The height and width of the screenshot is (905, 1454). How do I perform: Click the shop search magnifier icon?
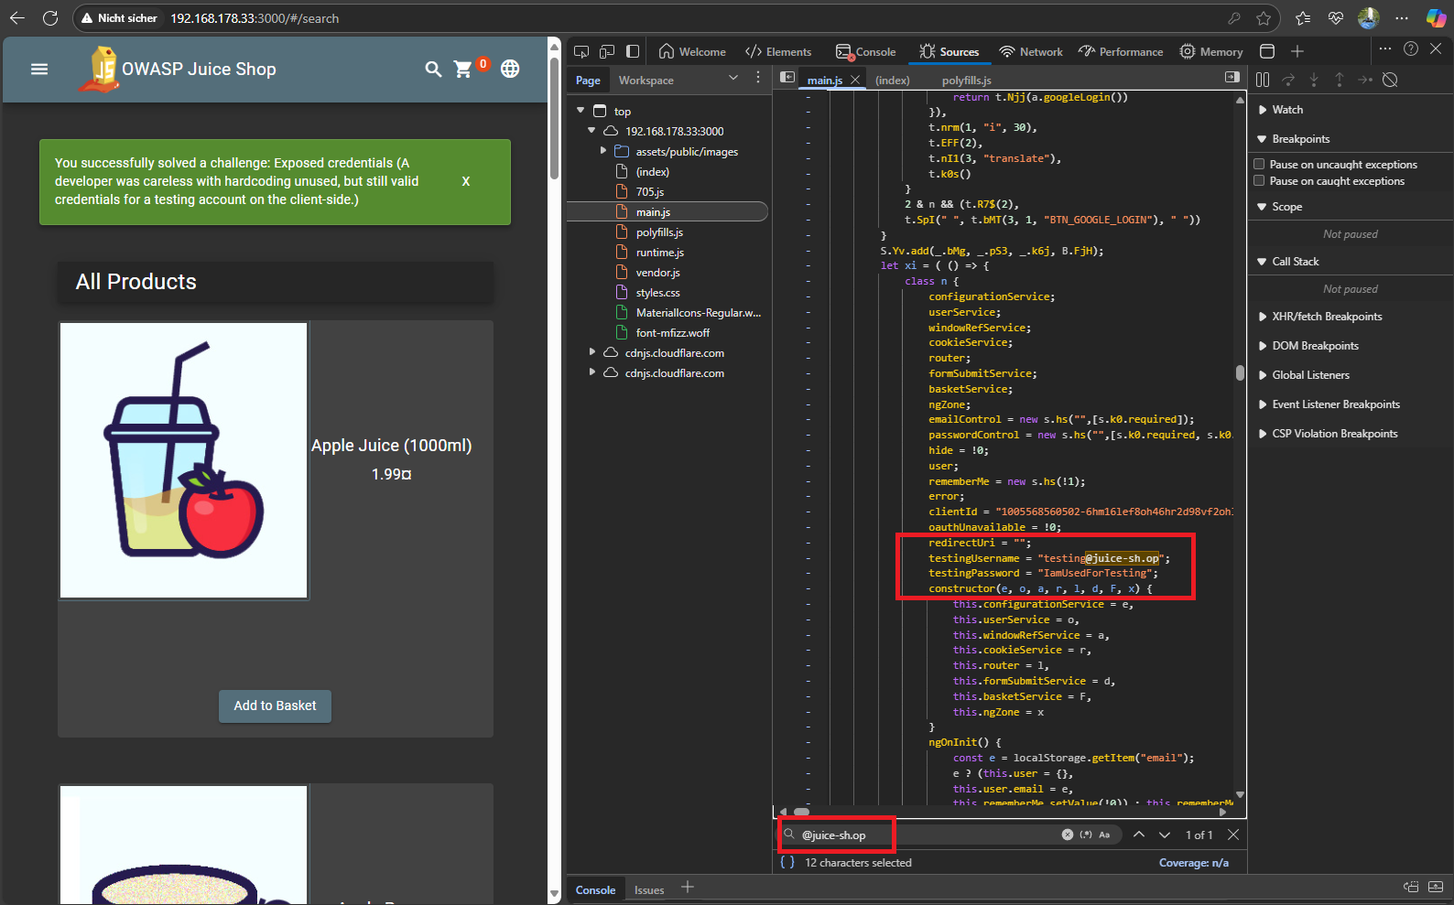click(x=433, y=70)
